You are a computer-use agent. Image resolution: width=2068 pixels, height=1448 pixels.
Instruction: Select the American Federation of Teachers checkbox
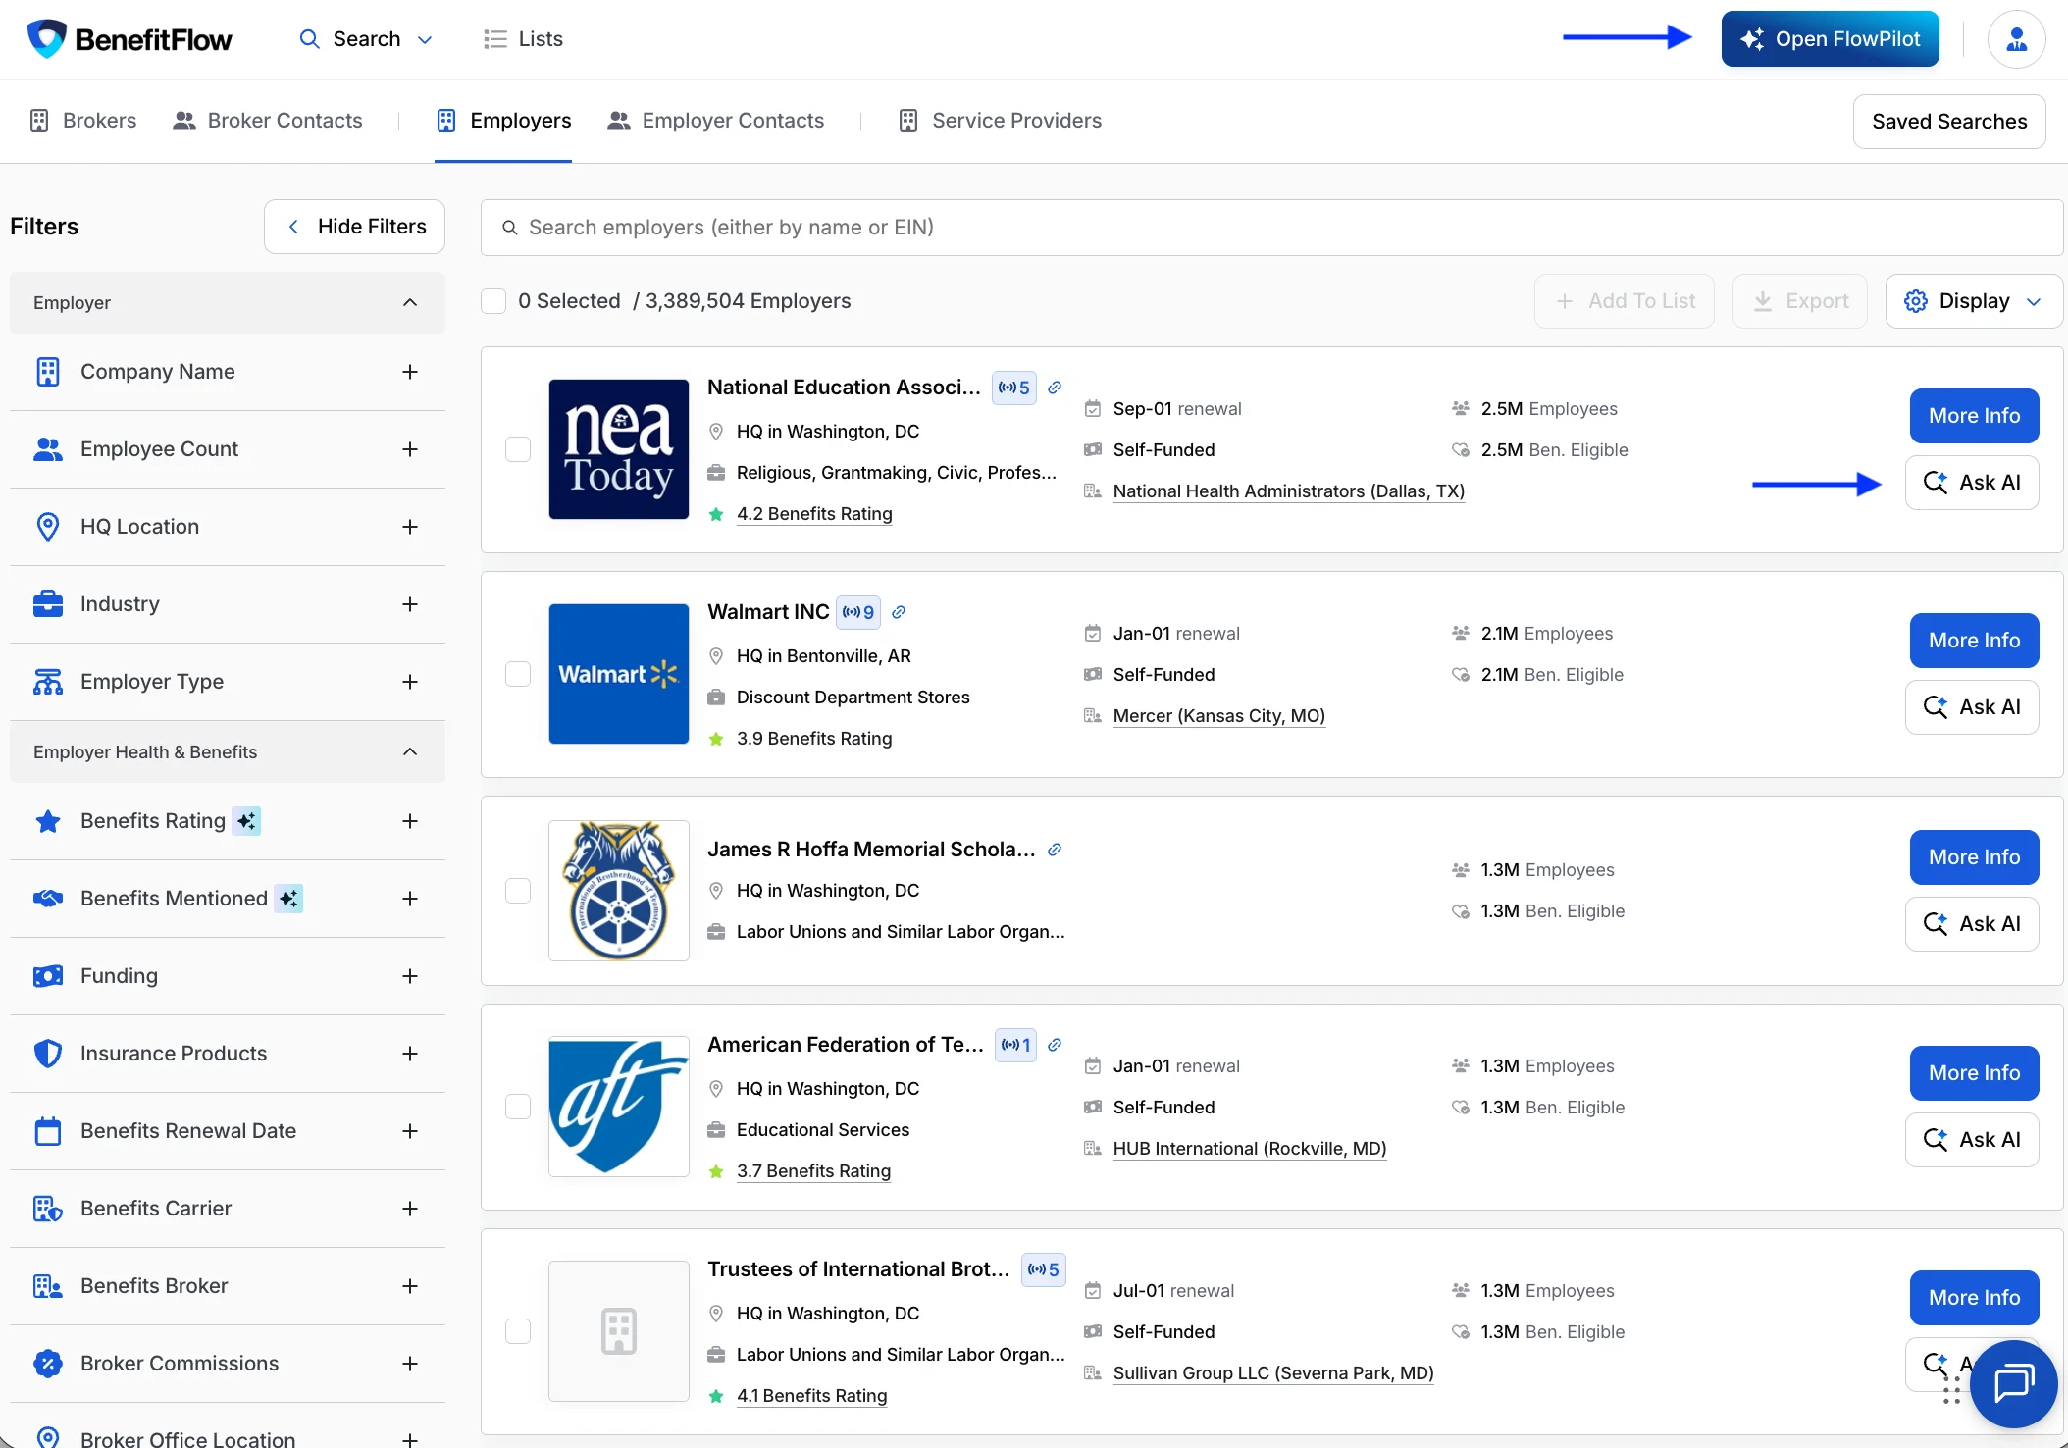coord(518,1107)
